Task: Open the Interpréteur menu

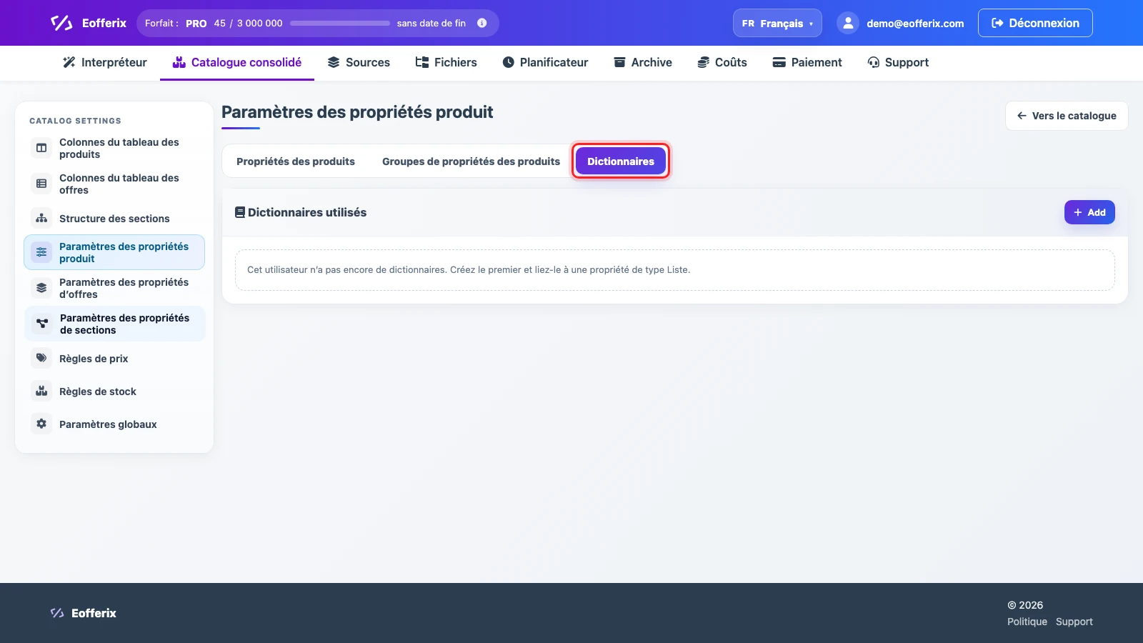Action: [105, 62]
